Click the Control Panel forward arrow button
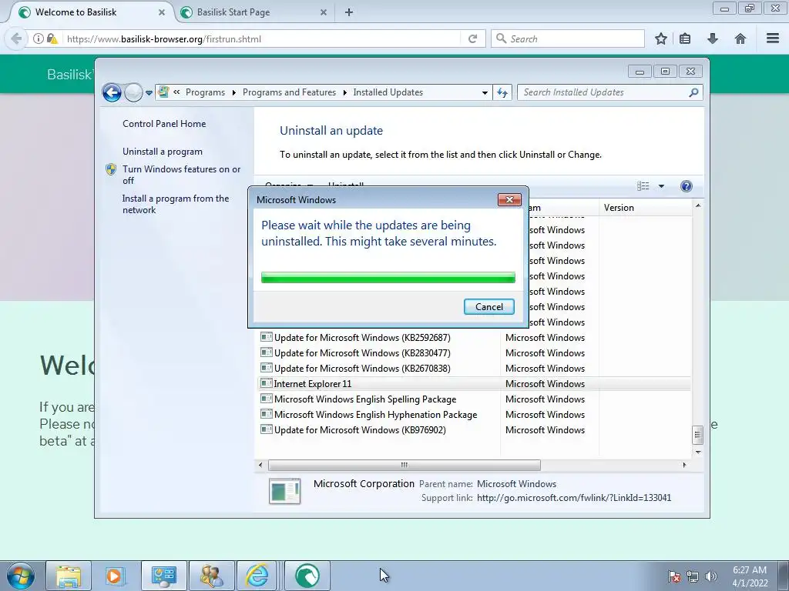Viewport: 789px width, 591px height. [133, 92]
